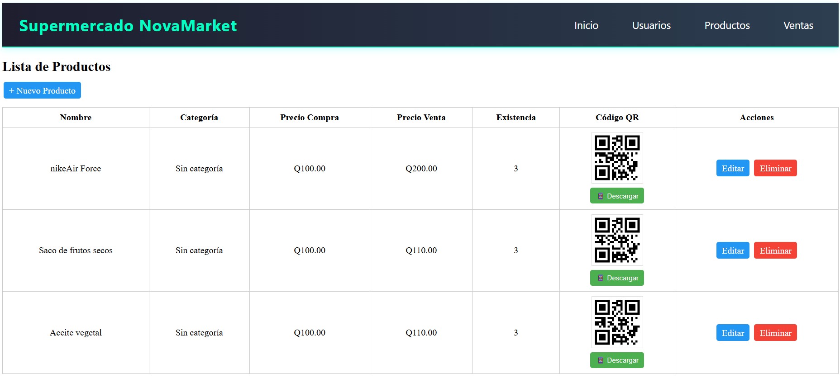840x392 pixels.
Task: Select the Nombre column header
Action: pos(76,118)
